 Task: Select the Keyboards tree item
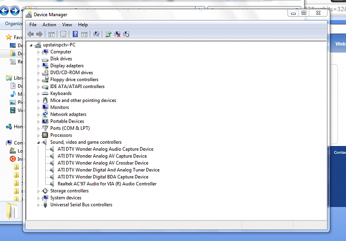61,94
